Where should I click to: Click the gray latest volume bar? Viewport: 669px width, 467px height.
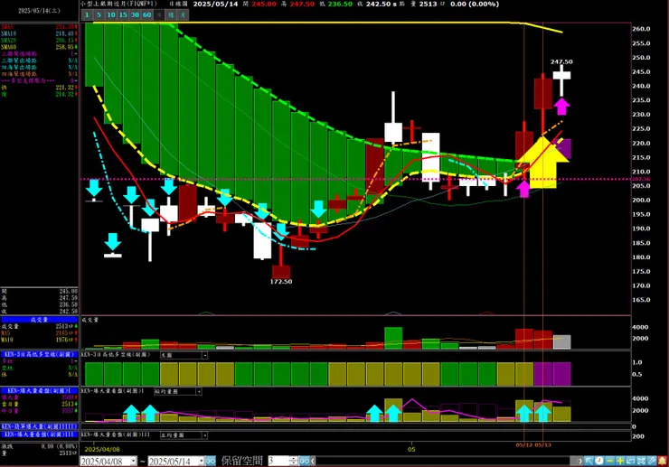(x=562, y=342)
